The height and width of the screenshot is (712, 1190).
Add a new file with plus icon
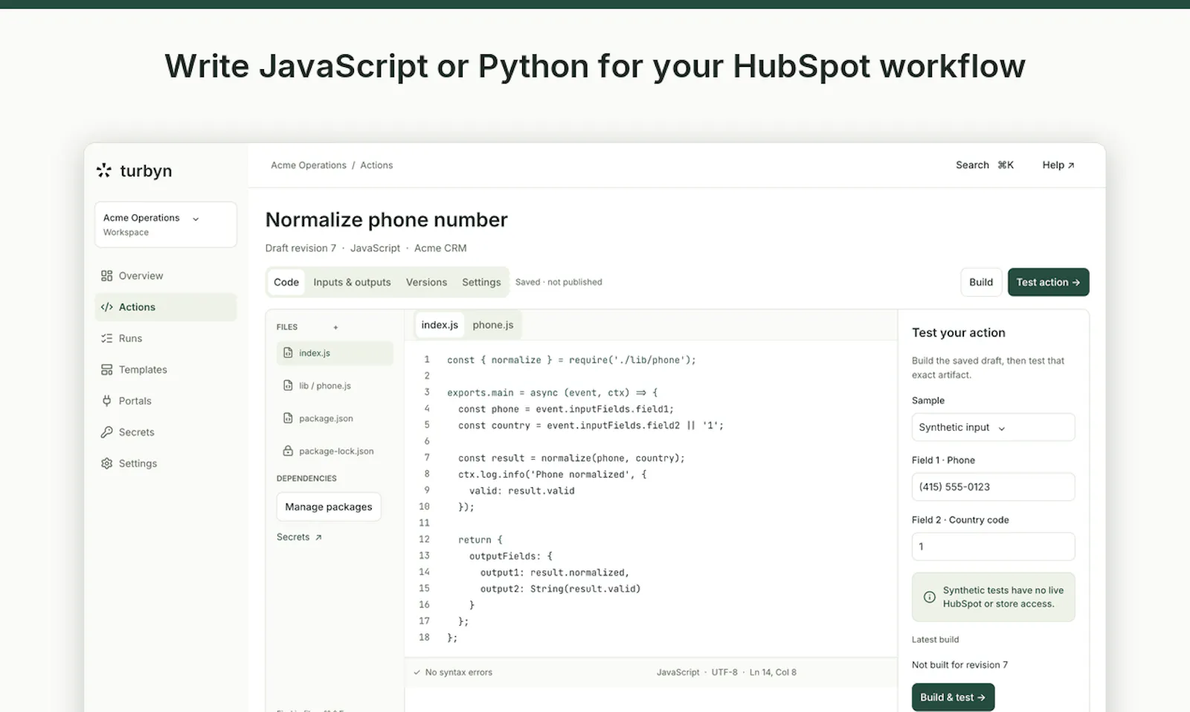tap(335, 327)
